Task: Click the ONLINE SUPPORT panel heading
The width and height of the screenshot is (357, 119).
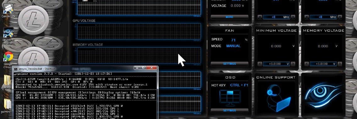Action: point(276,77)
